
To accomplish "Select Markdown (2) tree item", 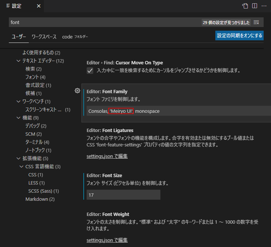I will (x=40, y=199).
